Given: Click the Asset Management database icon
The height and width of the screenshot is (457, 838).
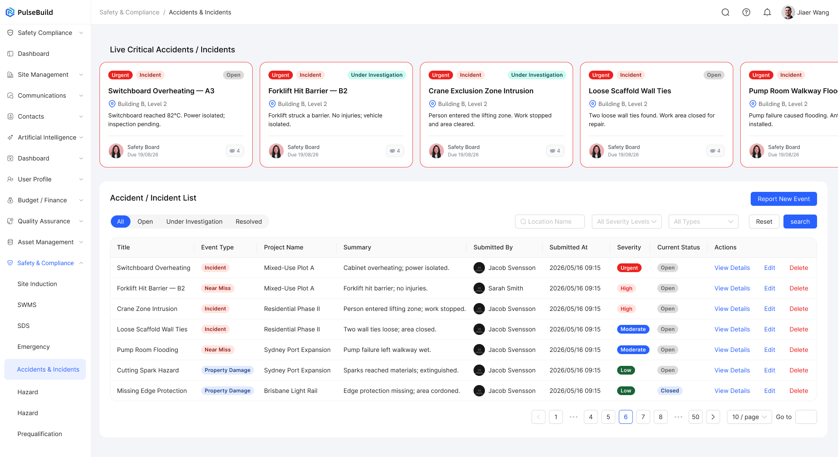Looking at the screenshot, I should click(x=10, y=242).
